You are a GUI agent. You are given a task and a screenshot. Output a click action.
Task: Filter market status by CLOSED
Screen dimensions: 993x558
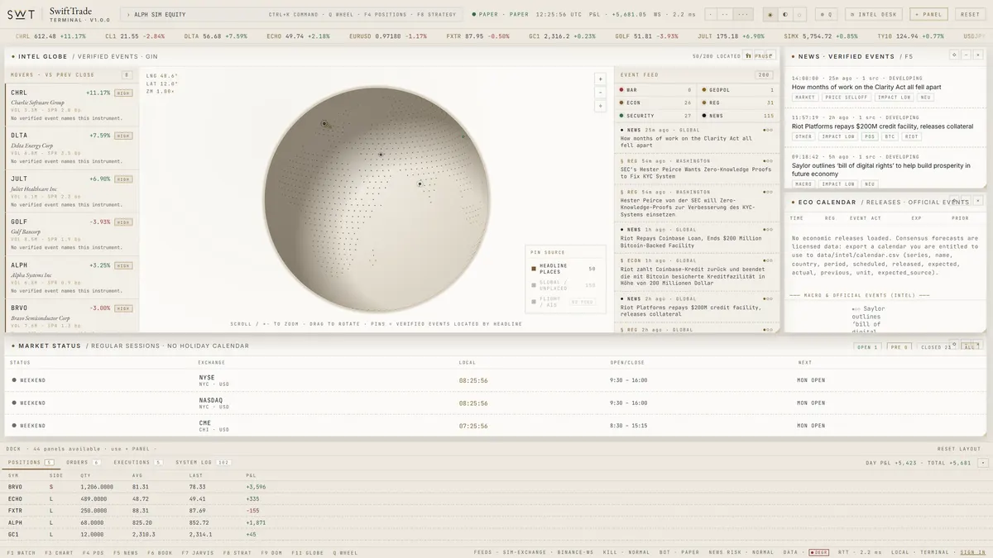tap(936, 347)
